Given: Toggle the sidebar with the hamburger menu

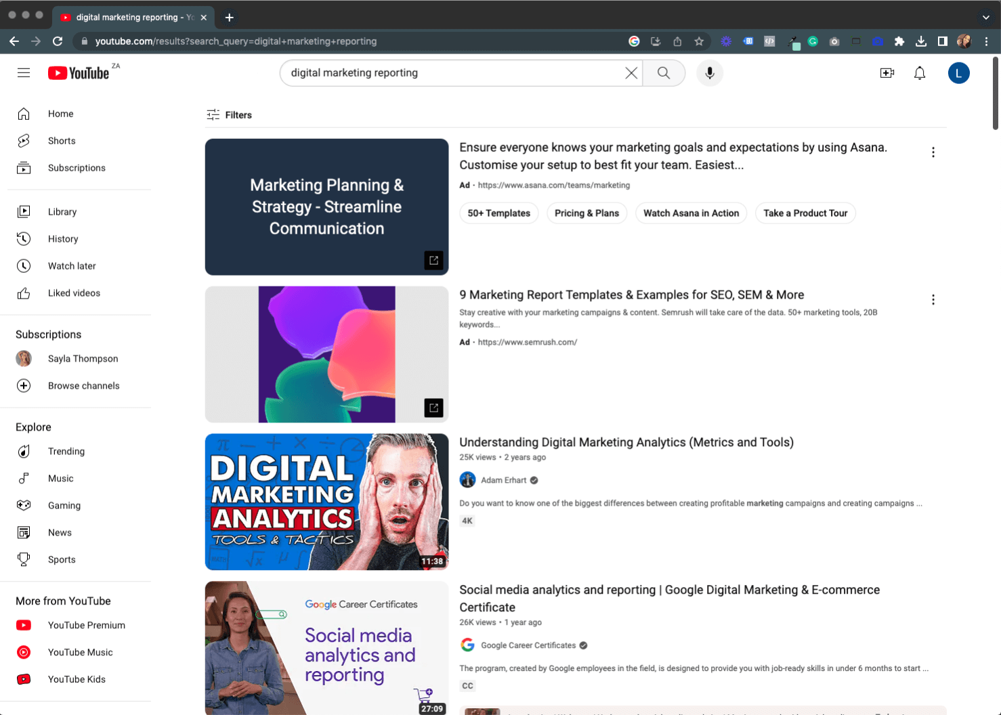Looking at the screenshot, I should 24,72.
